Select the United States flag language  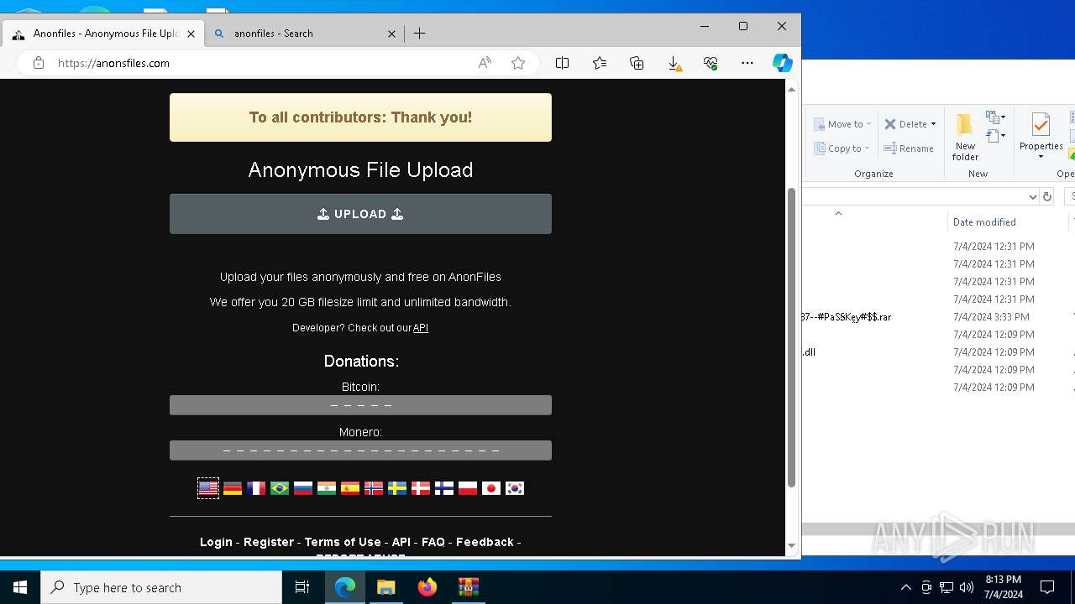(208, 488)
